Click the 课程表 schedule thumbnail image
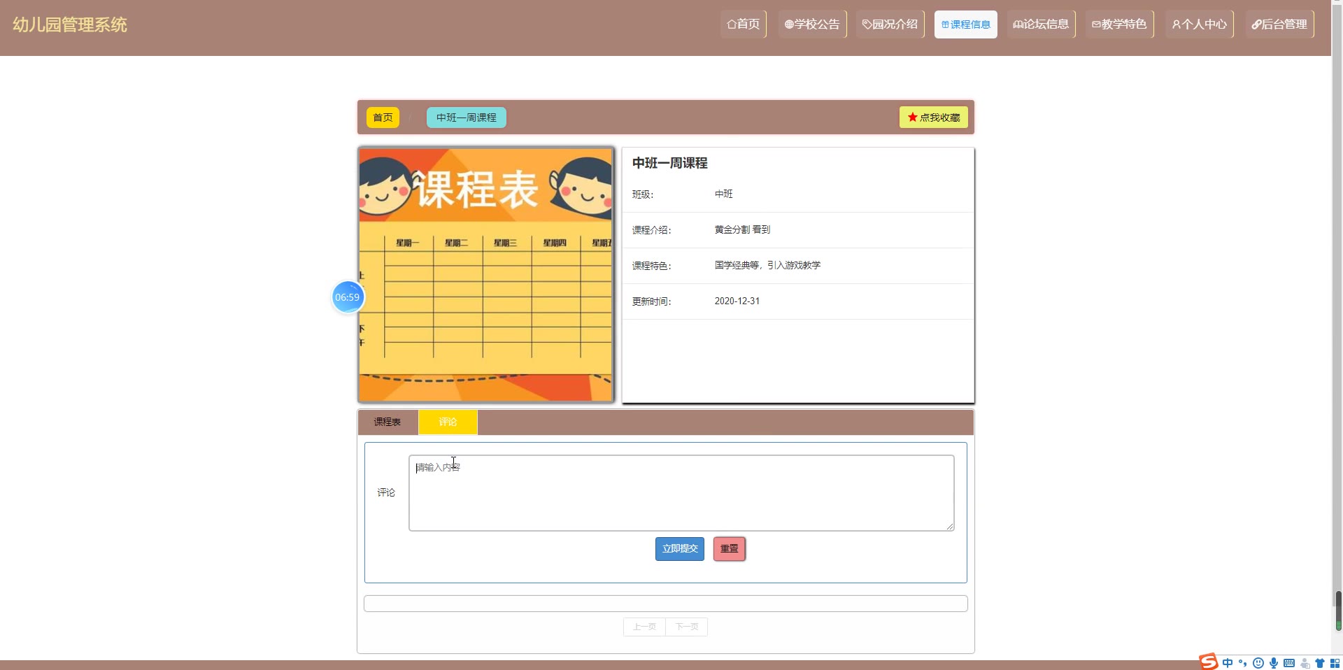1343x670 pixels. 485,274
